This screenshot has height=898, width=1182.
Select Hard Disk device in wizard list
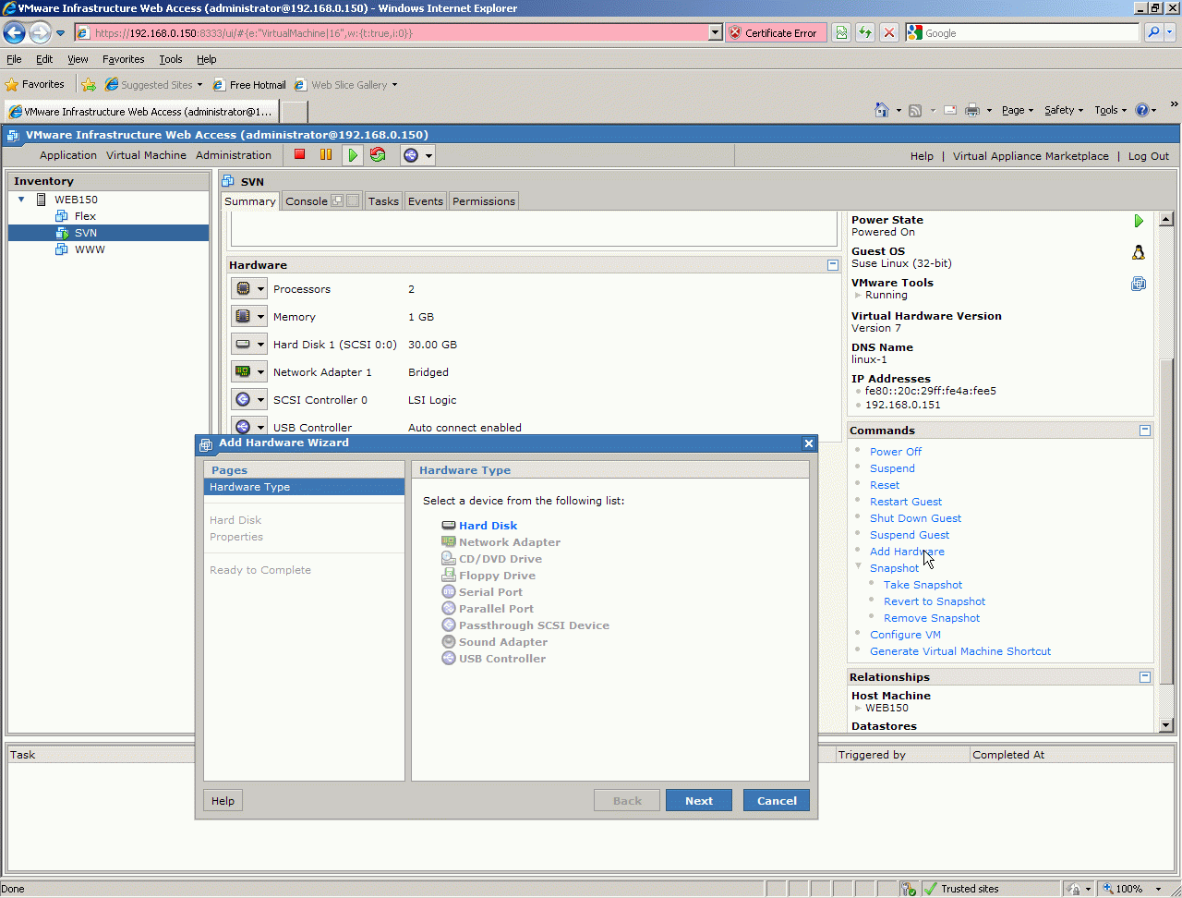tap(488, 526)
